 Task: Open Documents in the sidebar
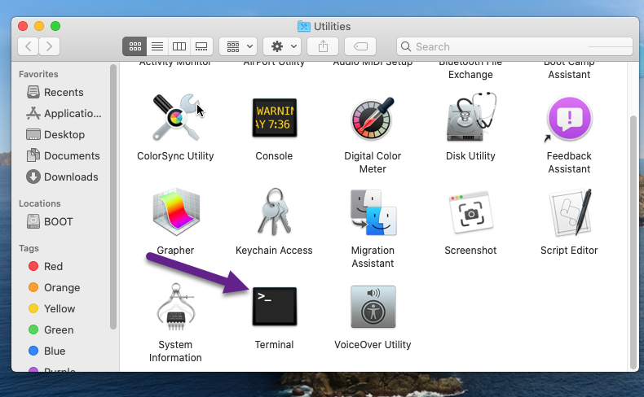pos(64,155)
